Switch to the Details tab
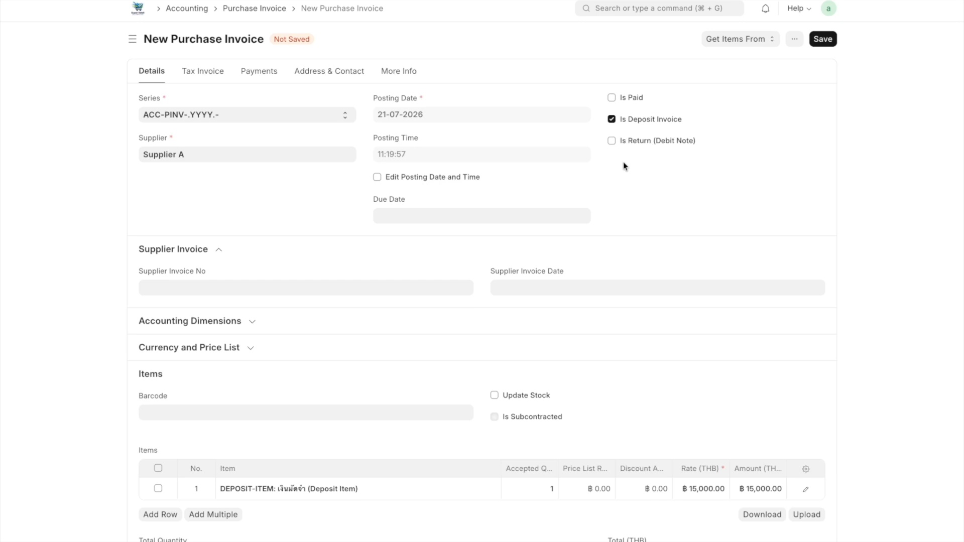Screen dimensions: 964x542 coord(152,71)
